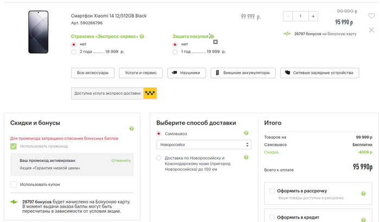380x222 pixels.
Task: Open «Услуги и сервис» category
Action: click(x=141, y=73)
